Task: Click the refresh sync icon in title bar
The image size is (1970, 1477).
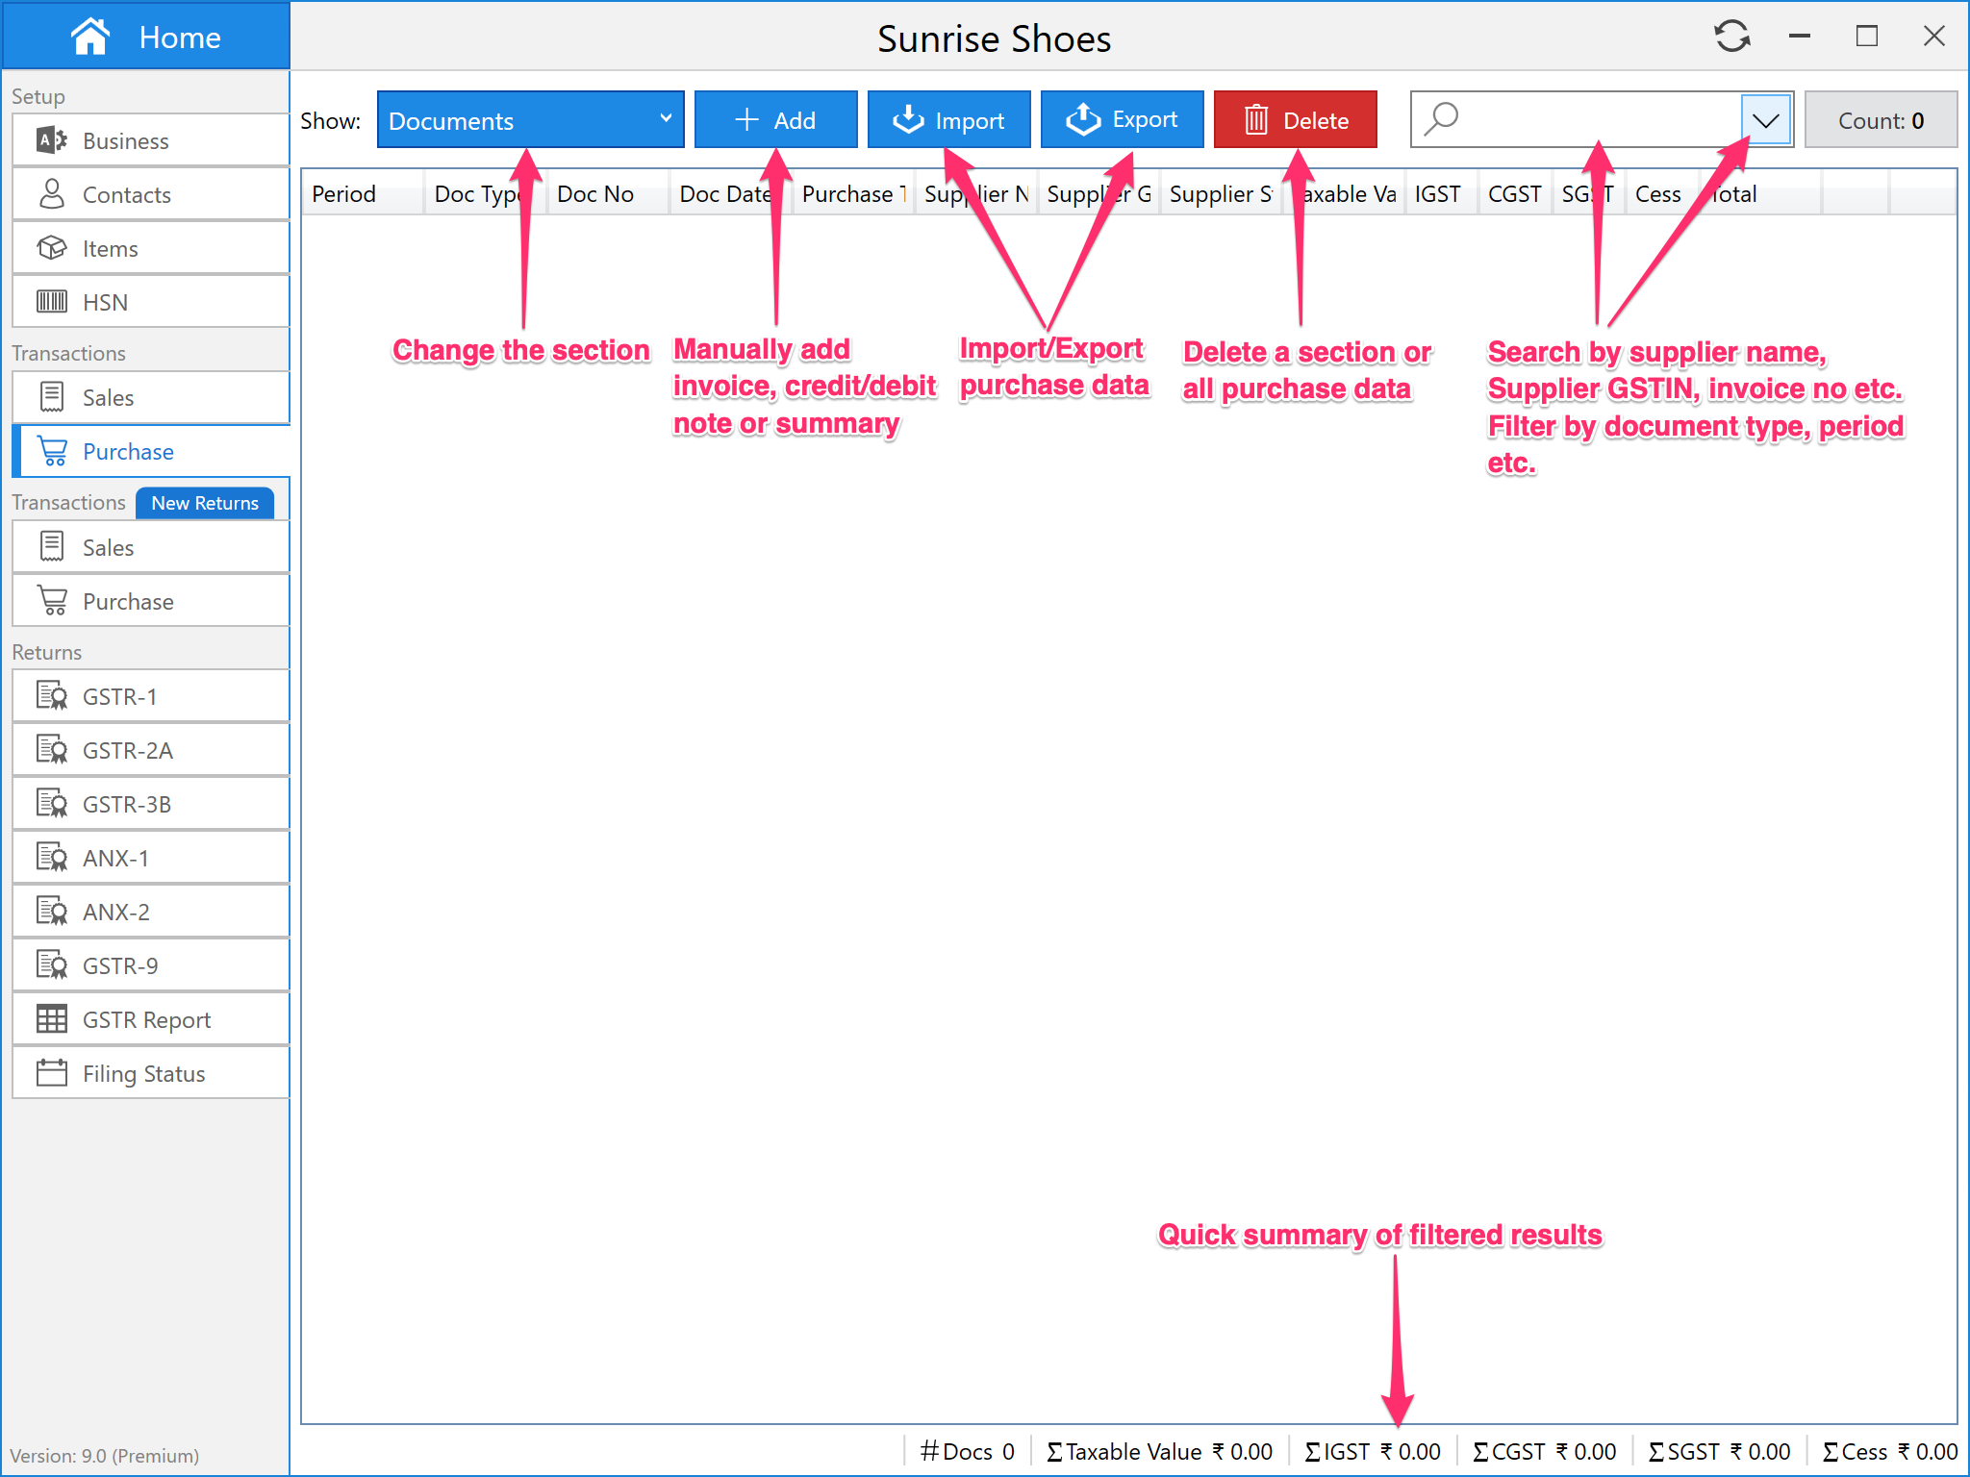Action: pos(1731,37)
